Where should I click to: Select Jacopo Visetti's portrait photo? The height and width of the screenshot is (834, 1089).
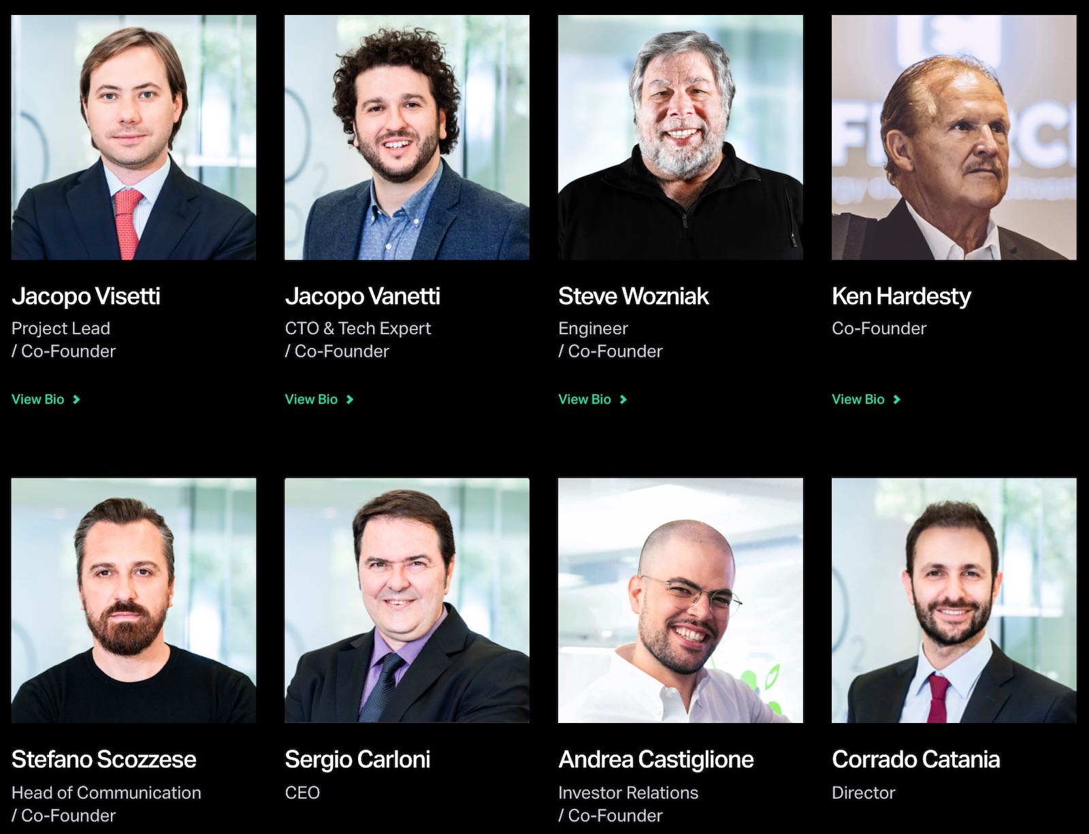click(134, 138)
